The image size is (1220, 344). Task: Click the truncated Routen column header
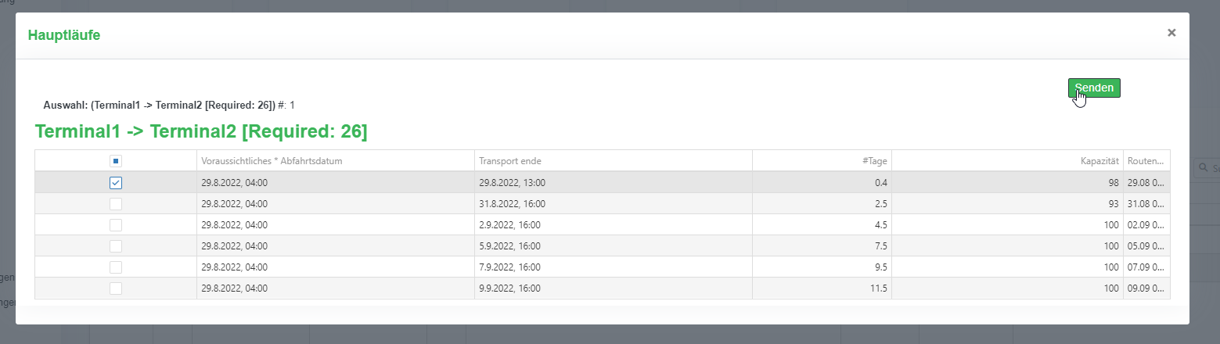(x=1146, y=161)
